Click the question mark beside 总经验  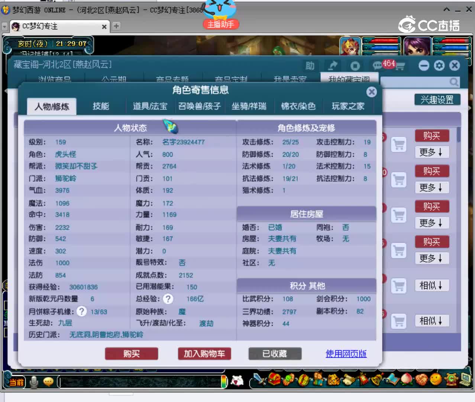[168, 299]
